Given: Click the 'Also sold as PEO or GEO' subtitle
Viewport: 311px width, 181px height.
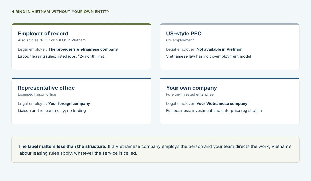Looking at the screenshot, I should [x=52, y=40].
